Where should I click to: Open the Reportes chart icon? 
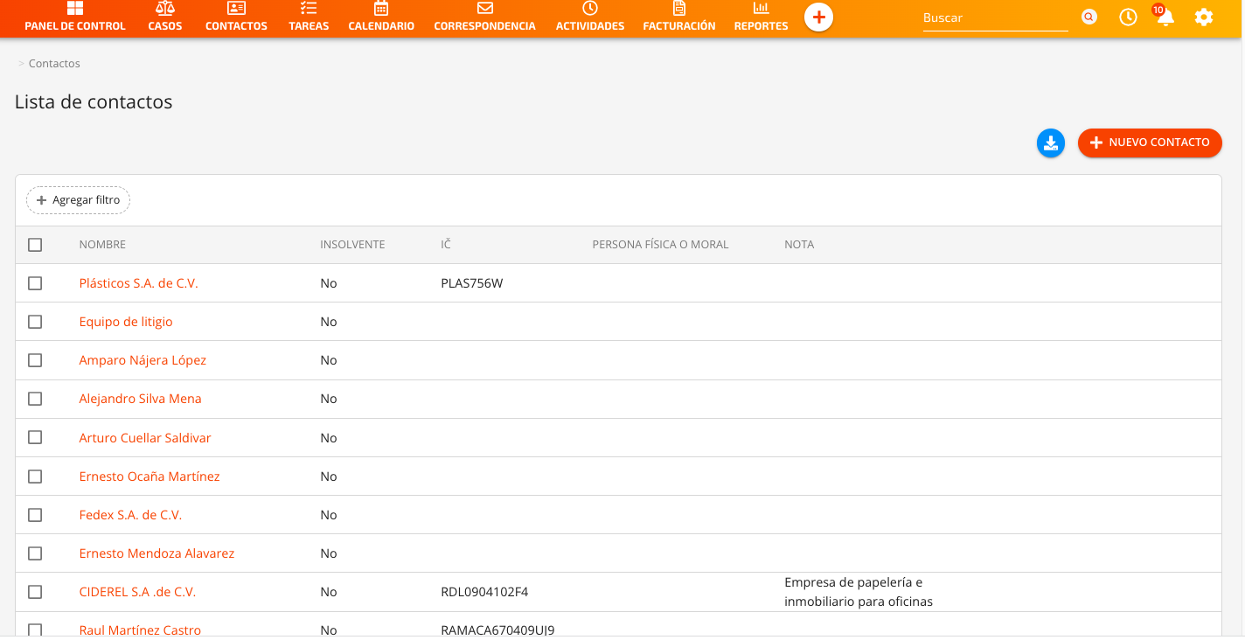pyautogui.click(x=762, y=9)
